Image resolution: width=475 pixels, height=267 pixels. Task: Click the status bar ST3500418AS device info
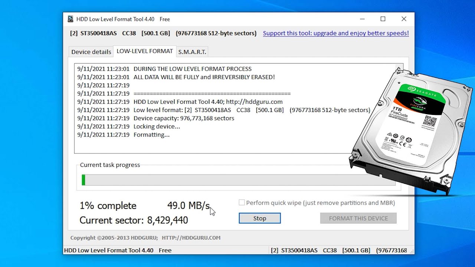(x=339, y=250)
